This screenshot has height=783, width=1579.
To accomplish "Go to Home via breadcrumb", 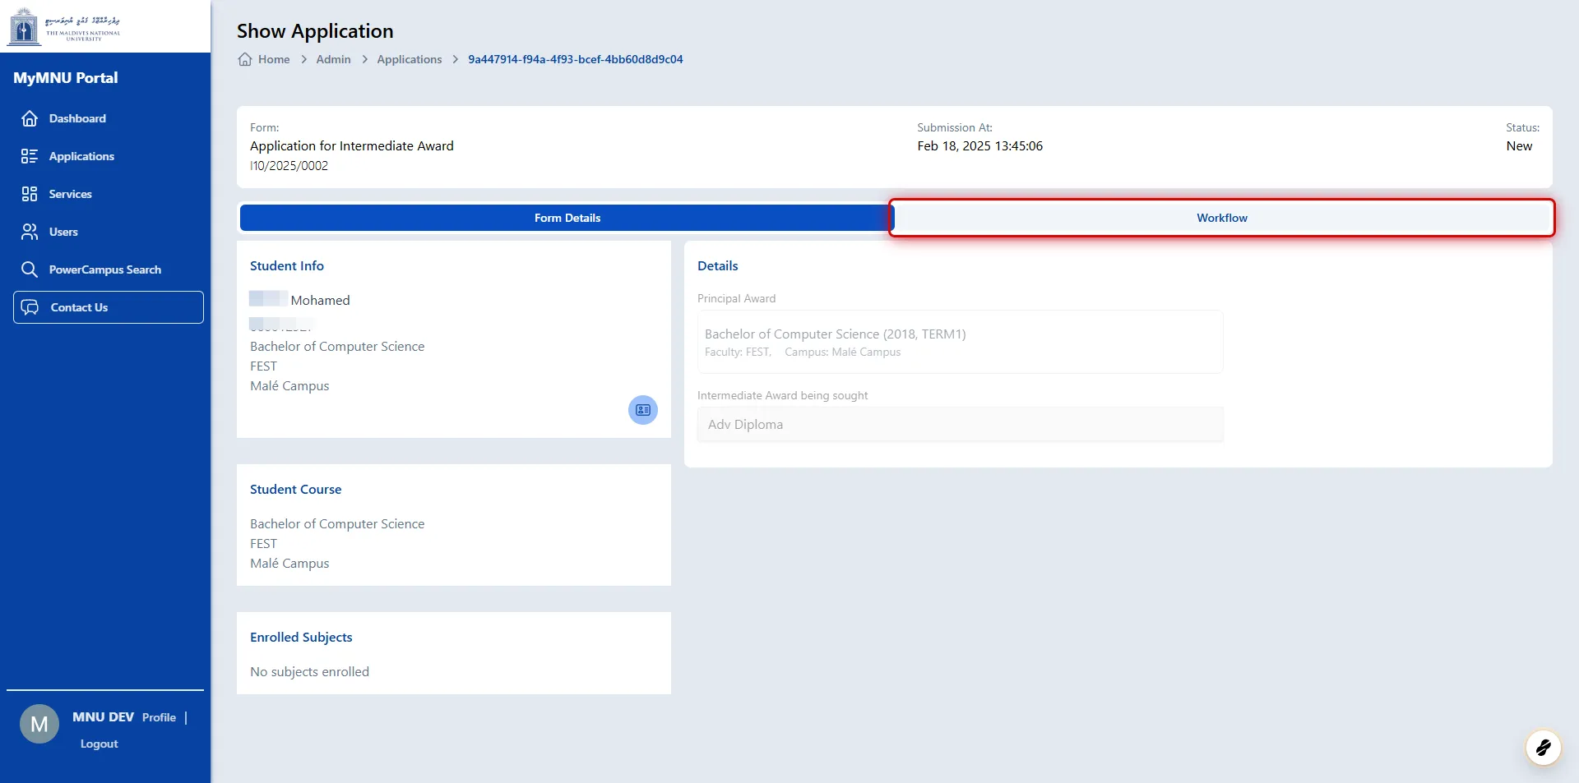I will [274, 59].
